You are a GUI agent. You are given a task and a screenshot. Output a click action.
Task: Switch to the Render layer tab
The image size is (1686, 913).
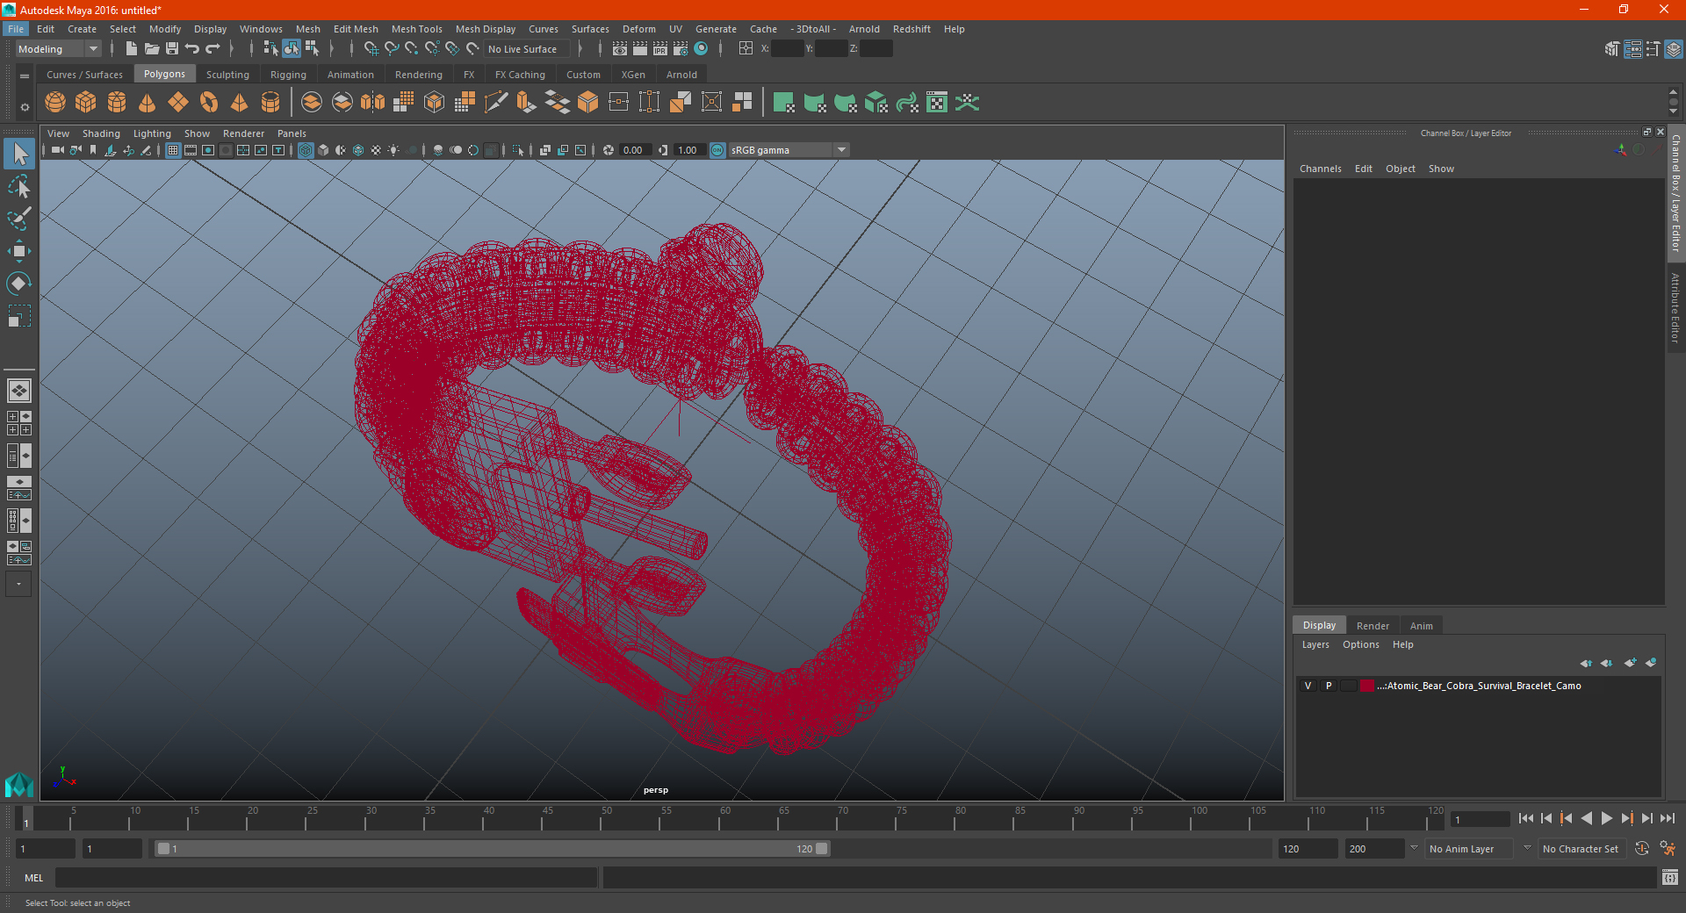click(1373, 626)
